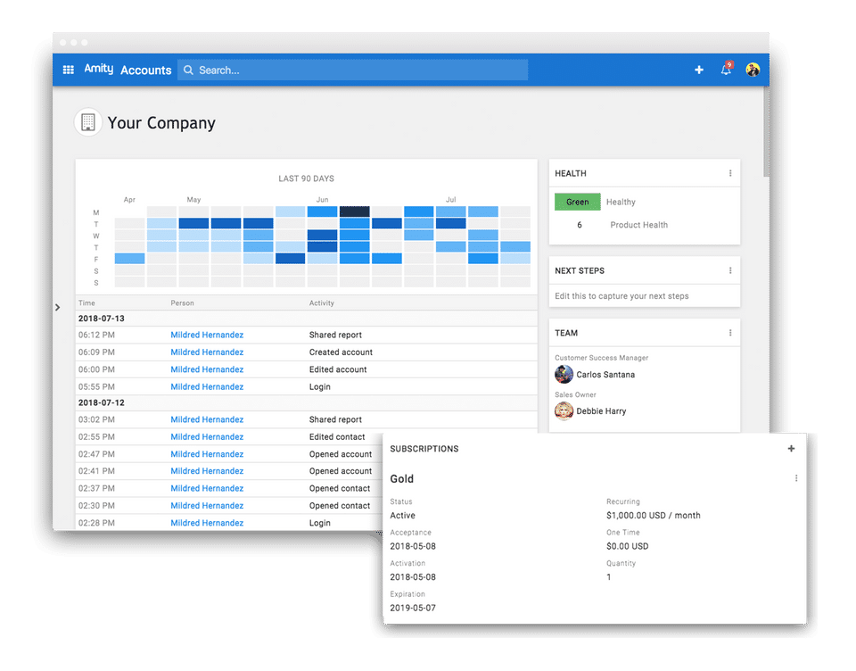Open the Health panel options menu

click(x=730, y=173)
